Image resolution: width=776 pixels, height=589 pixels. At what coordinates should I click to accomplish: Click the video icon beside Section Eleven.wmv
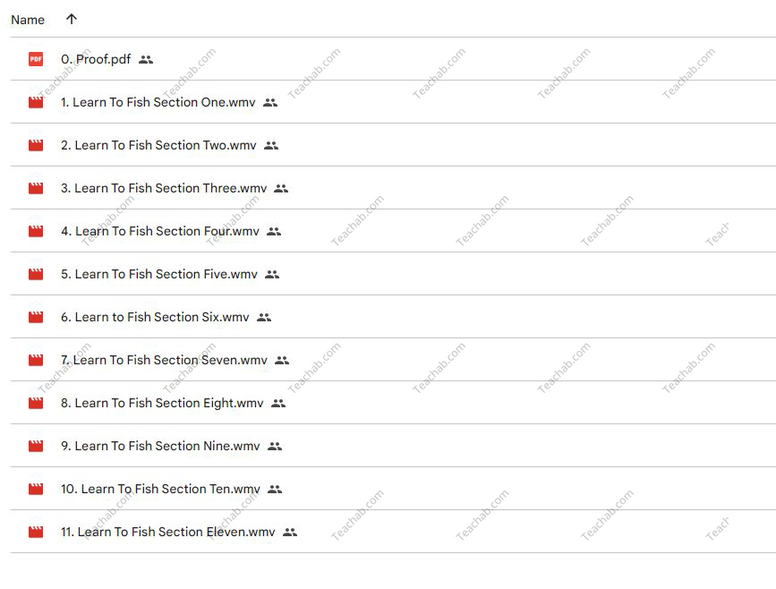point(36,532)
